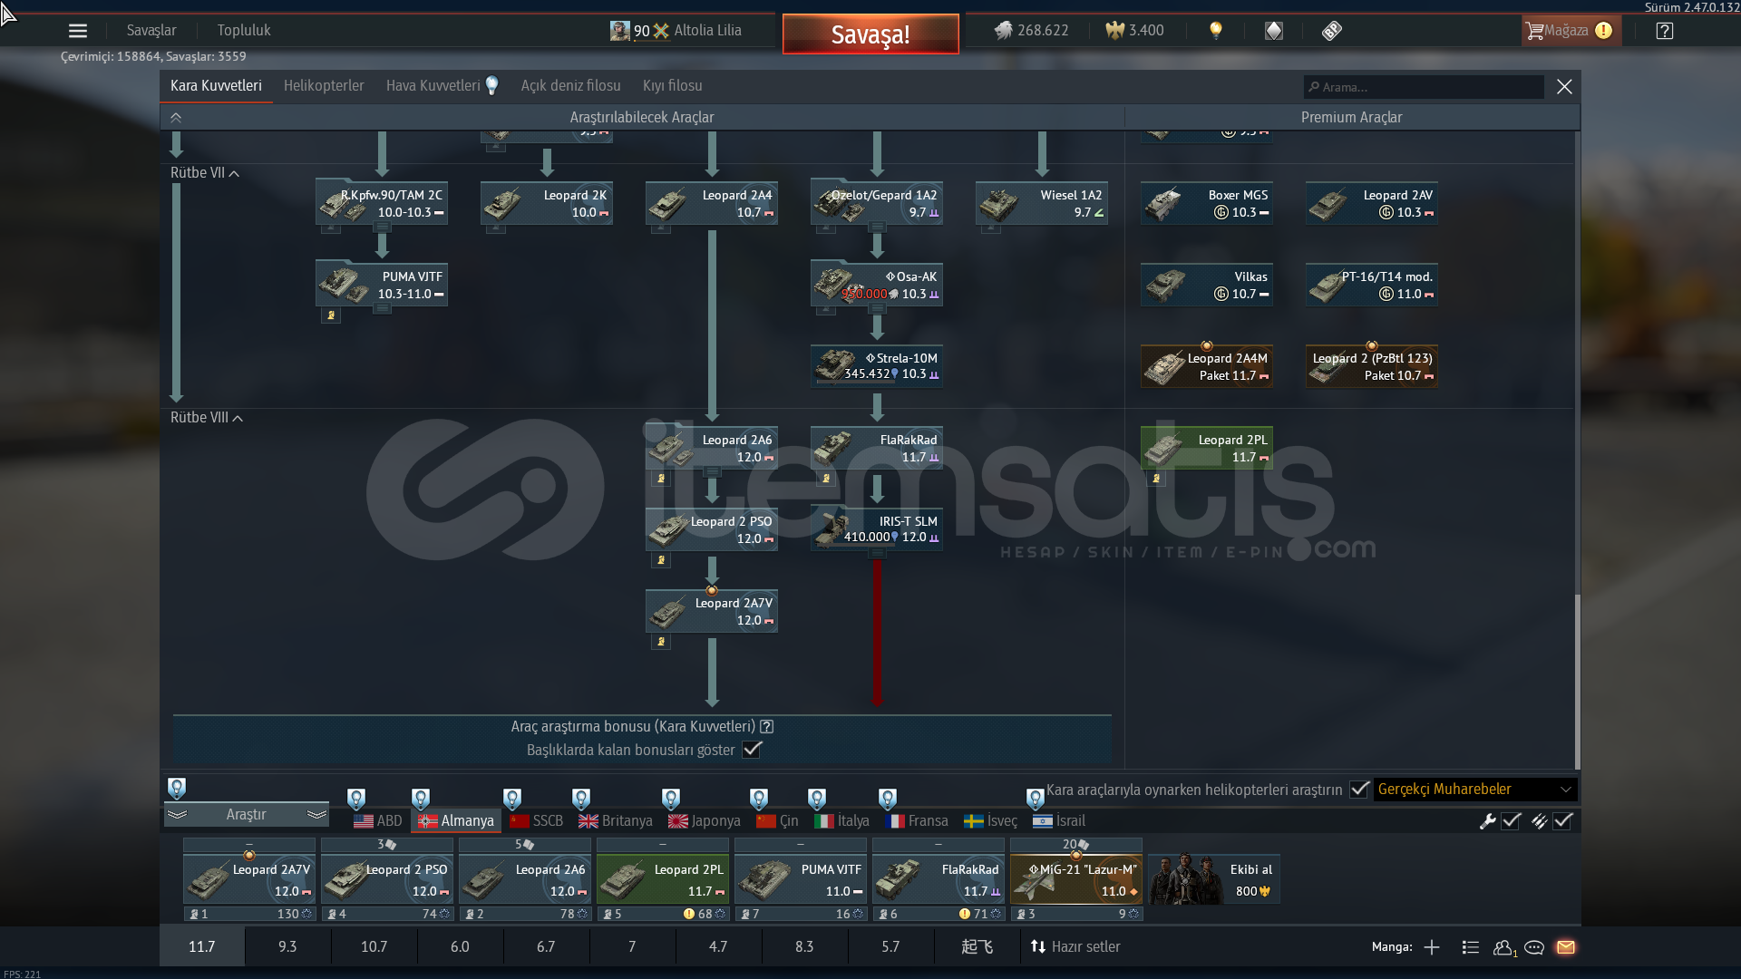This screenshot has height=979, width=1741.
Task: Open the contacts/friends icon in bottom bar
Action: [x=1504, y=947]
